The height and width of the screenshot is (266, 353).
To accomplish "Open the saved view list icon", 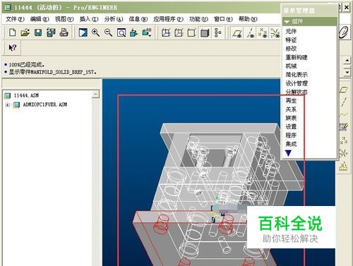I will [147, 32].
